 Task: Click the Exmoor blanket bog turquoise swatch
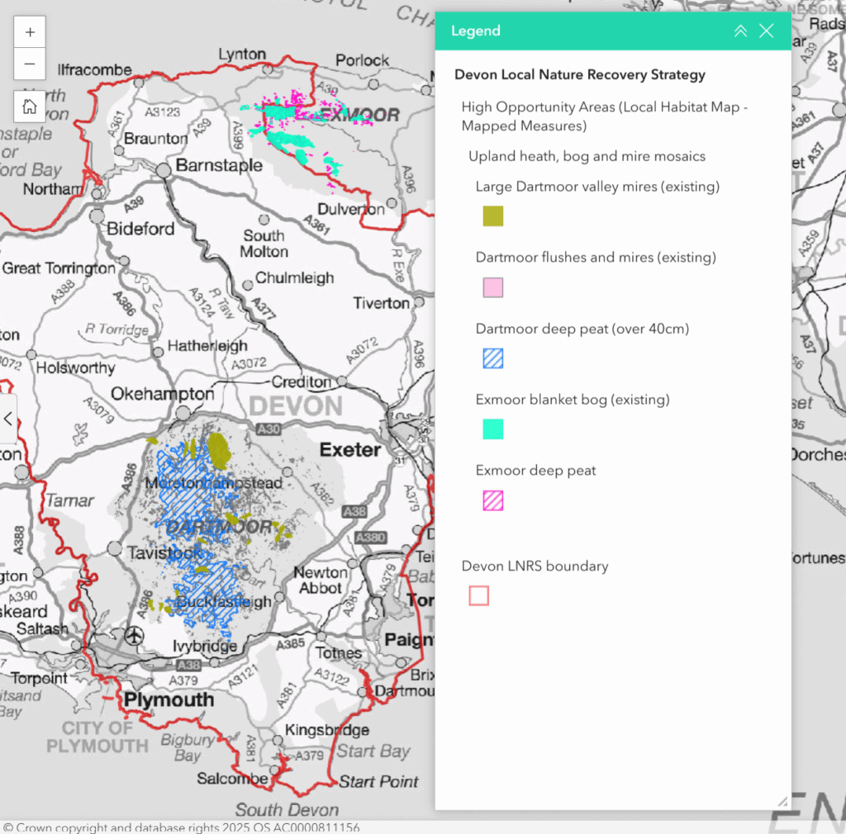(493, 429)
